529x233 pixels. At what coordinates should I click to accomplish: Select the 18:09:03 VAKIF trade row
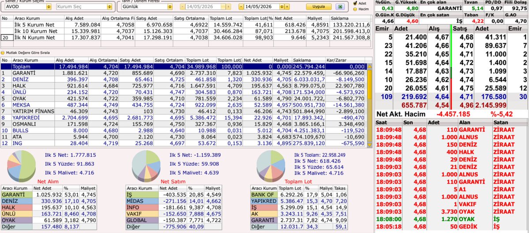click(452, 204)
